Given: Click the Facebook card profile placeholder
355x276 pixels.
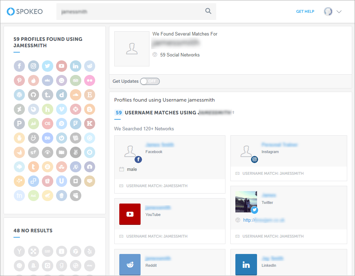Looking at the screenshot, I should tap(130, 151).
